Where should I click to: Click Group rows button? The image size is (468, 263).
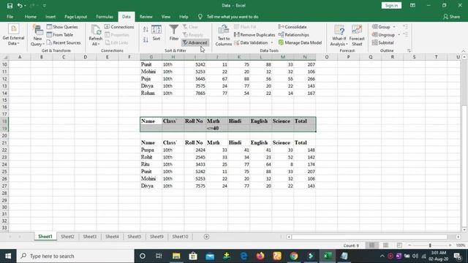(381, 27)
